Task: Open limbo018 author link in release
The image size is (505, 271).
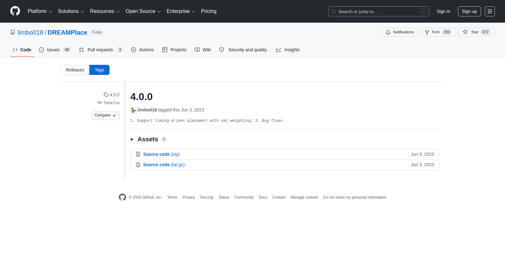Action: click(x=147, y=110)
